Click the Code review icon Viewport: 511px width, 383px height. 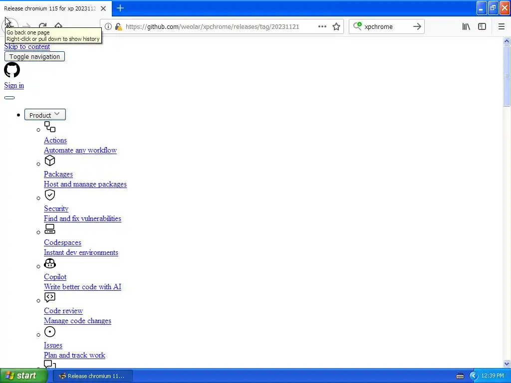point(50,297)
